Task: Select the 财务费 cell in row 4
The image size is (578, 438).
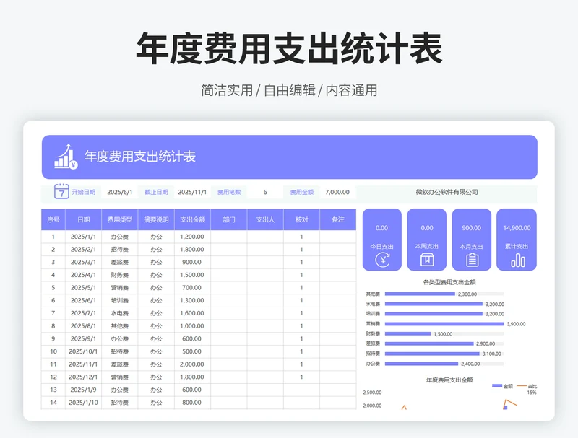Action: pos(120,275)
